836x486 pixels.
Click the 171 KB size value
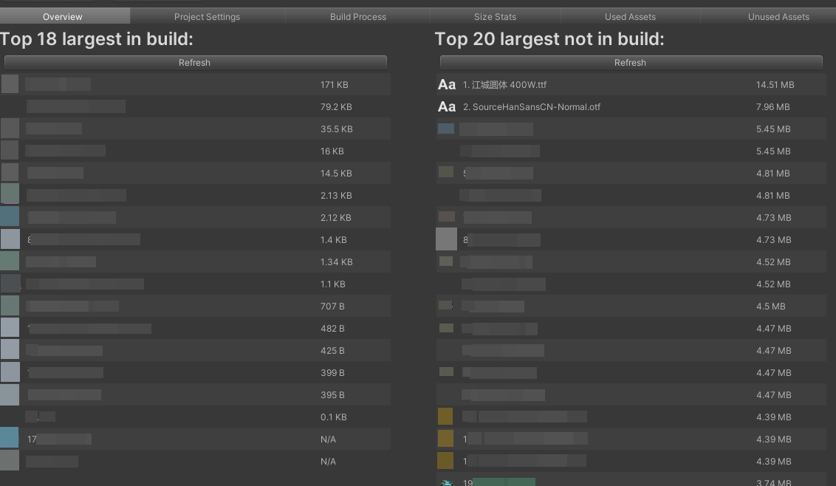335,85
